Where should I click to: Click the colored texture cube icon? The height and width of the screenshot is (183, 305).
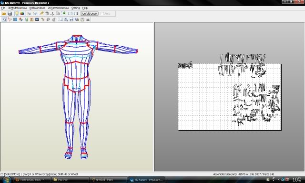[x=22, y=14]
